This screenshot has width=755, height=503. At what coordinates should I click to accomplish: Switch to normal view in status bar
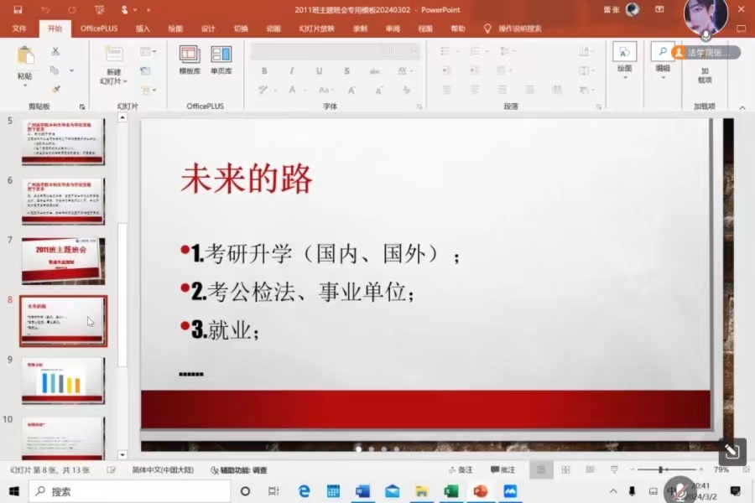coord(542,470)
